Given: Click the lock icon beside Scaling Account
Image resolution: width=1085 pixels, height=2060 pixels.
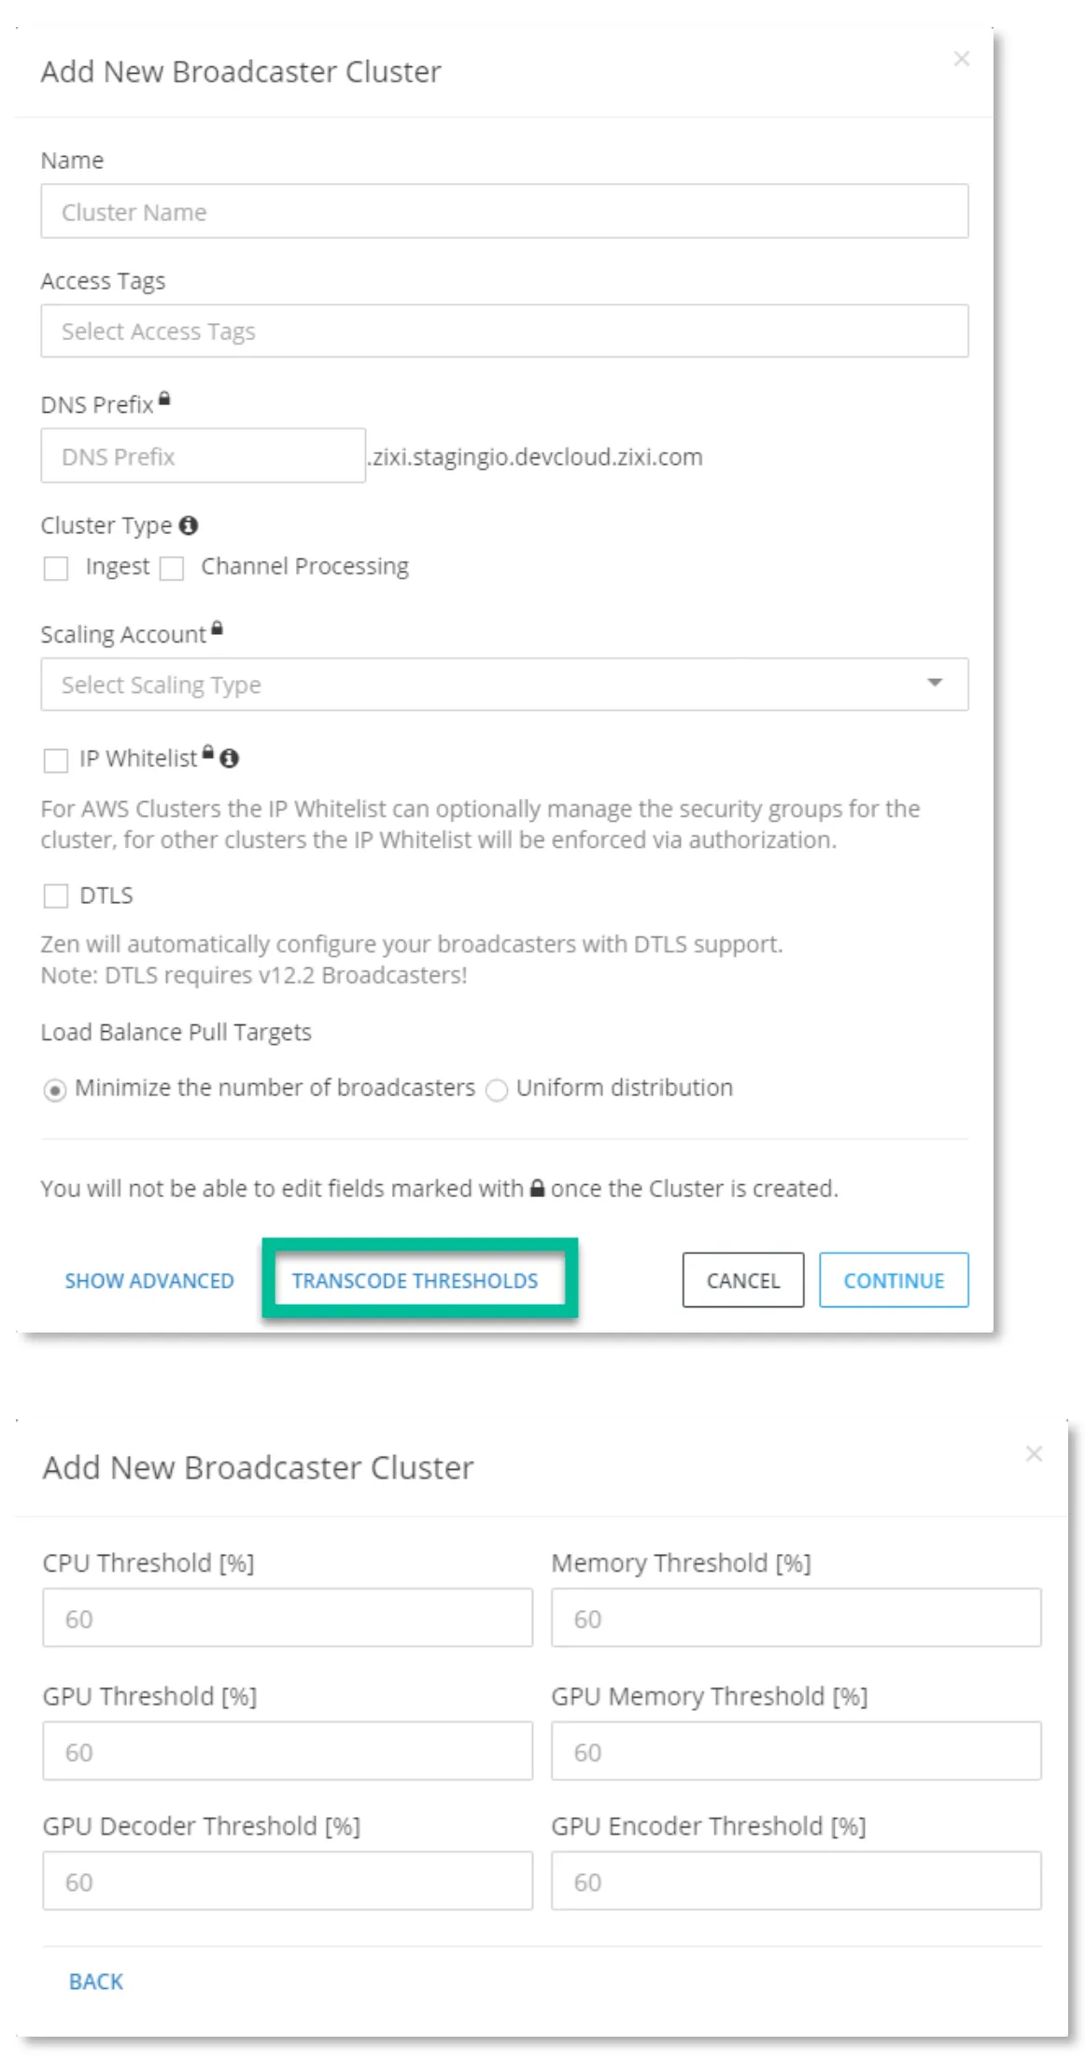Looking at the screenshot, I should tap(217, 628).
